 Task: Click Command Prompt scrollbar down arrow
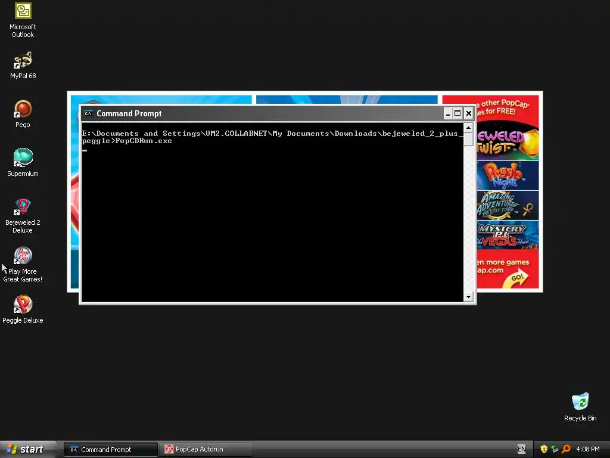tap(468, 297)
